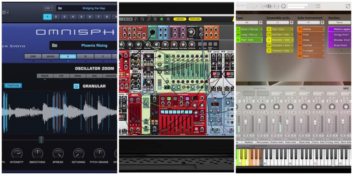Viewport: 353px width, 175px height.
Task: Click stack icon next to A0 field
Action: (261, 22)
